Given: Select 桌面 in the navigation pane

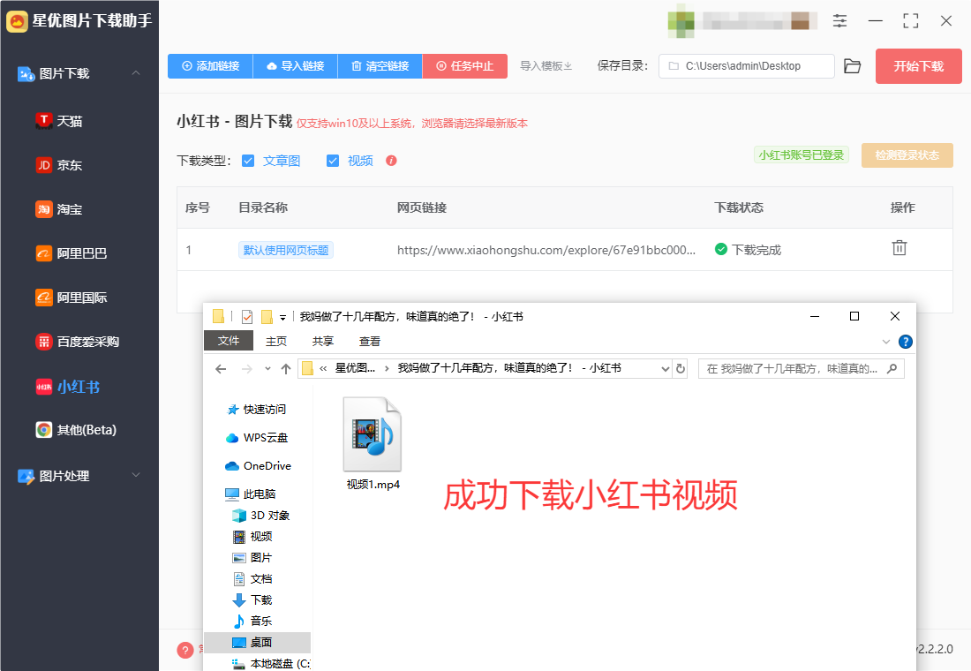Looking at the screenshot, I should pyautogui.click(x=257, y=643).
